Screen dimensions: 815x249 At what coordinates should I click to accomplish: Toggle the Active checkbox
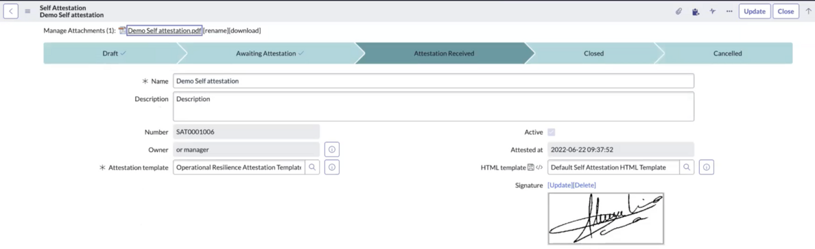pos(551,132)
